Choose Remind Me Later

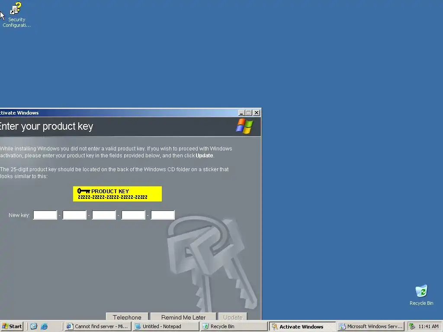[x=183, y=317]
